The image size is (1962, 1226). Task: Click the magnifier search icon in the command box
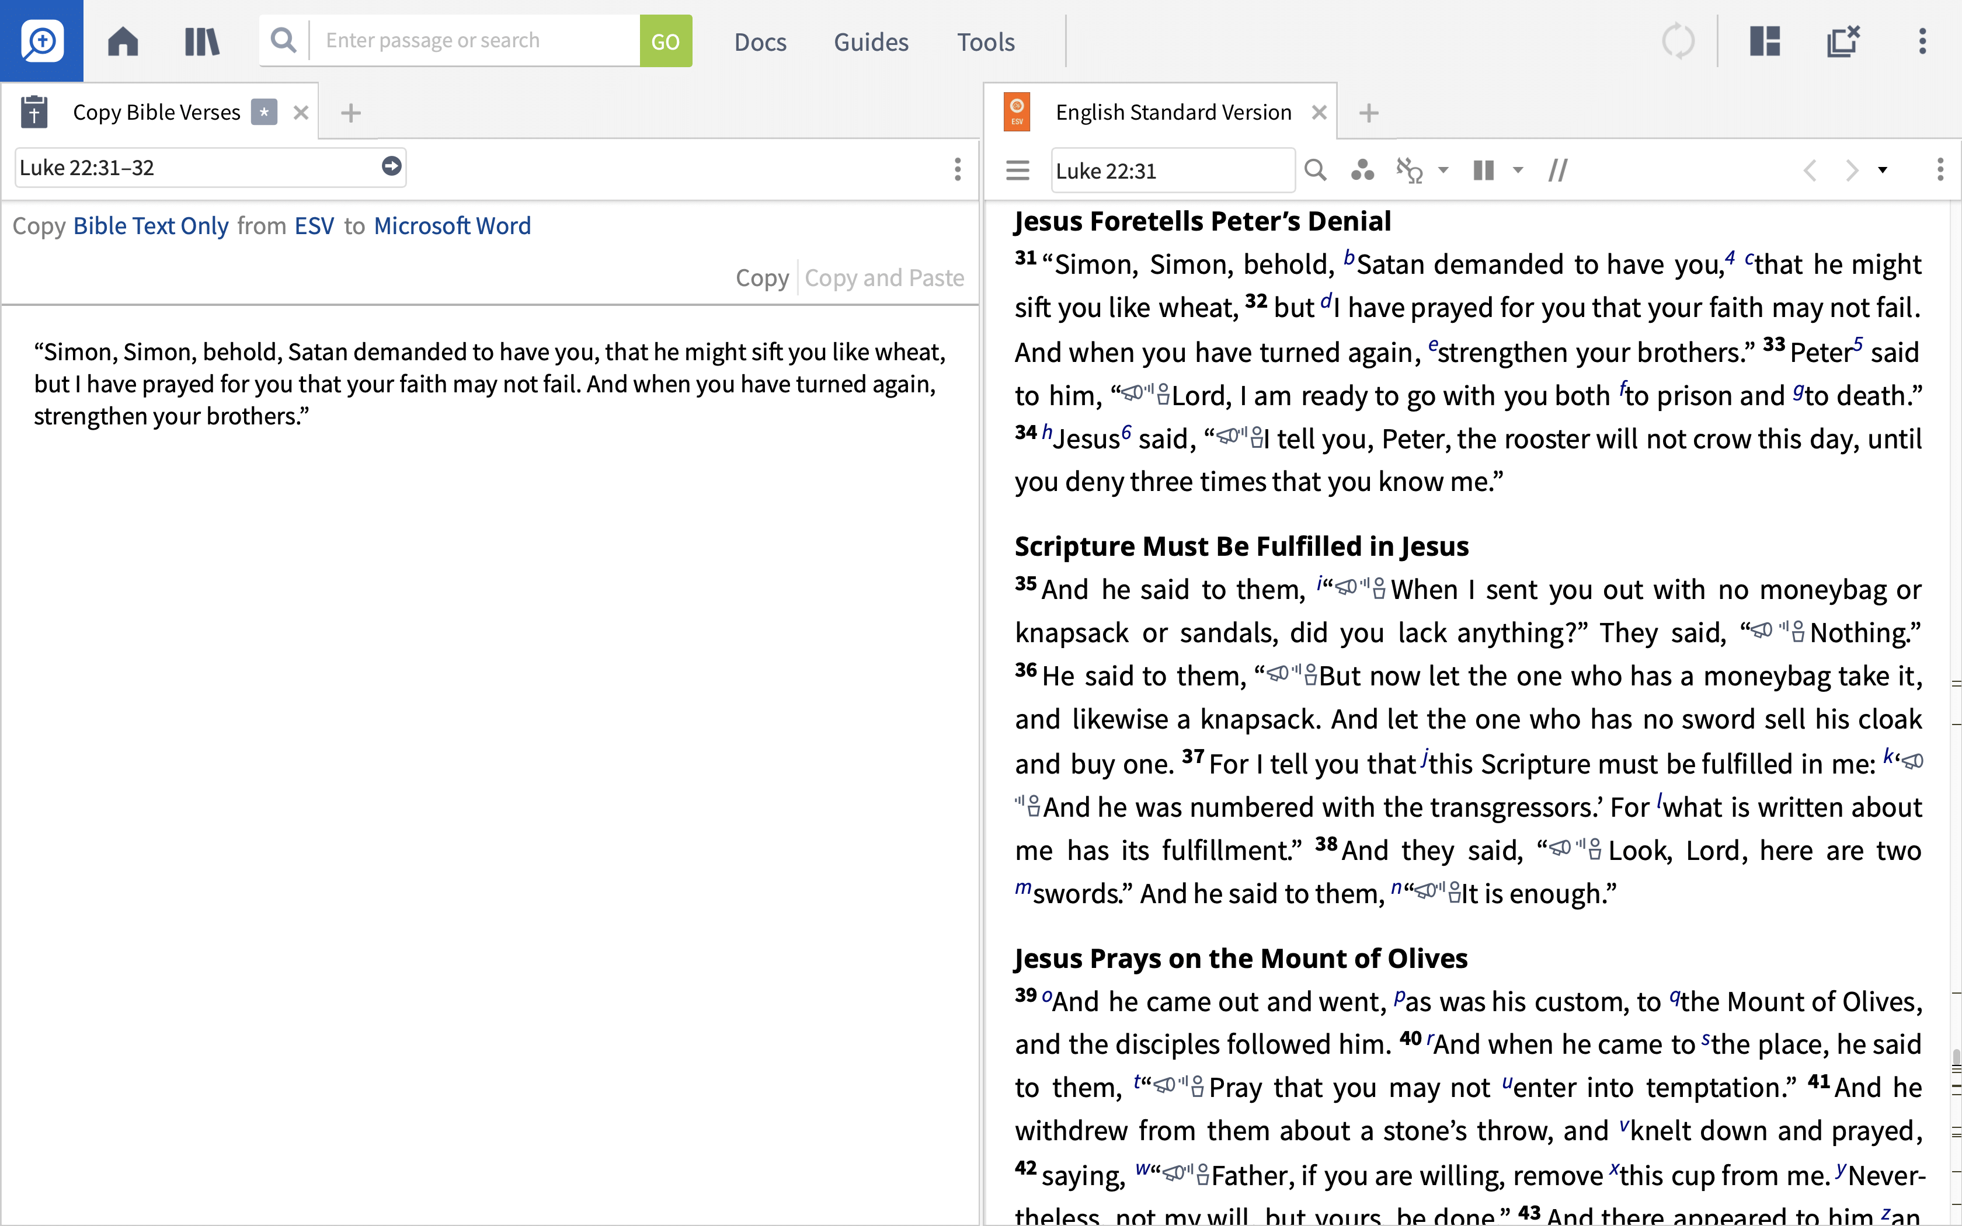(x=283, y=40)
